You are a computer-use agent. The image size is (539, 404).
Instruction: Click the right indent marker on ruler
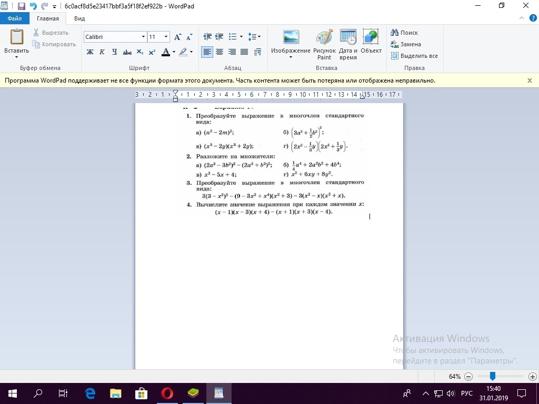click(x=362, y=97)
